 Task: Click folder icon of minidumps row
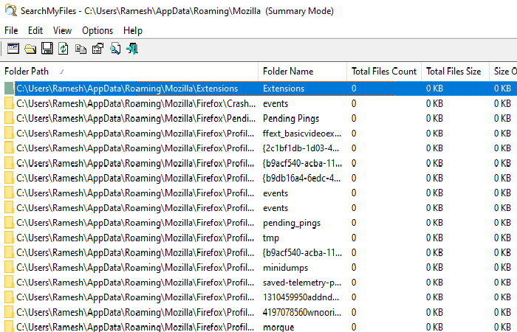tap(9, 268)
